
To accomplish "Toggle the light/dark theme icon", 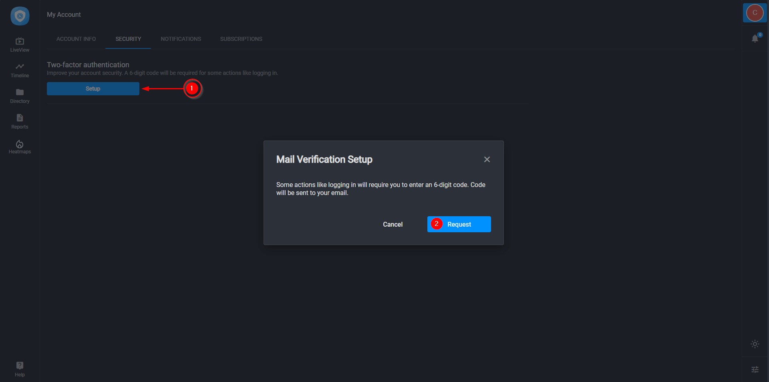I will pyautogui.click(x=755, y=344).
